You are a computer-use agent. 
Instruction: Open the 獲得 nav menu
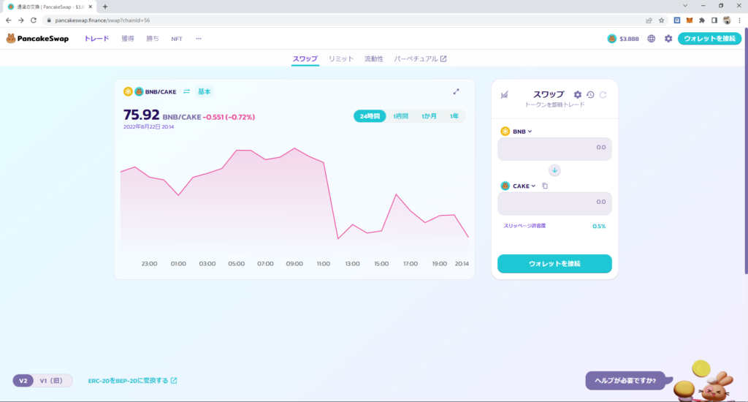click(x=127, y=39)
